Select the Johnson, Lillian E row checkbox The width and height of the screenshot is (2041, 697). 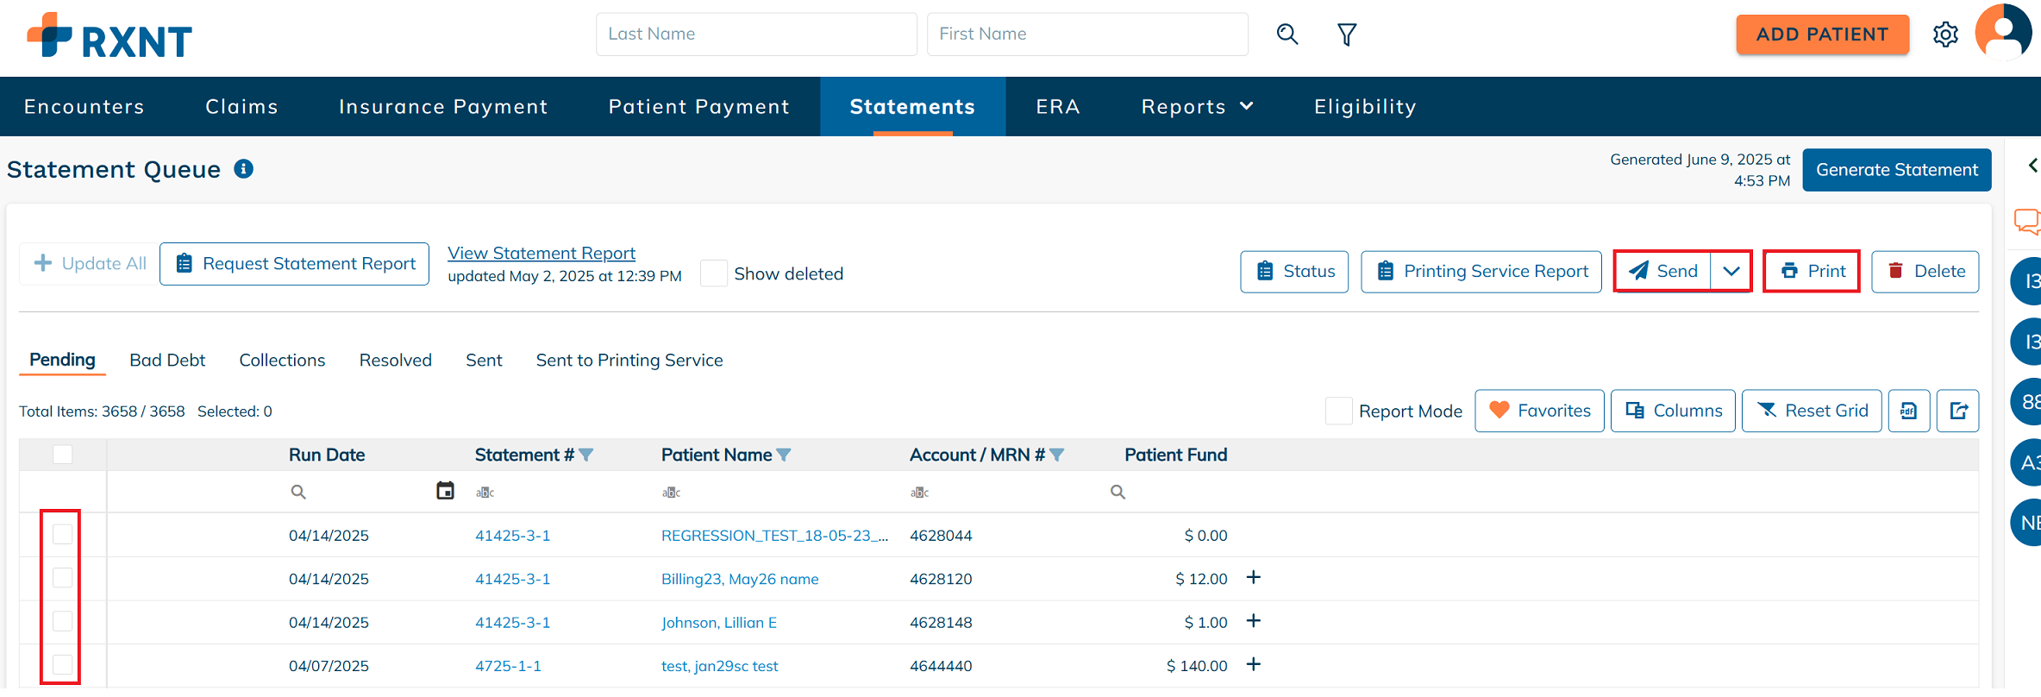(63, 620)
